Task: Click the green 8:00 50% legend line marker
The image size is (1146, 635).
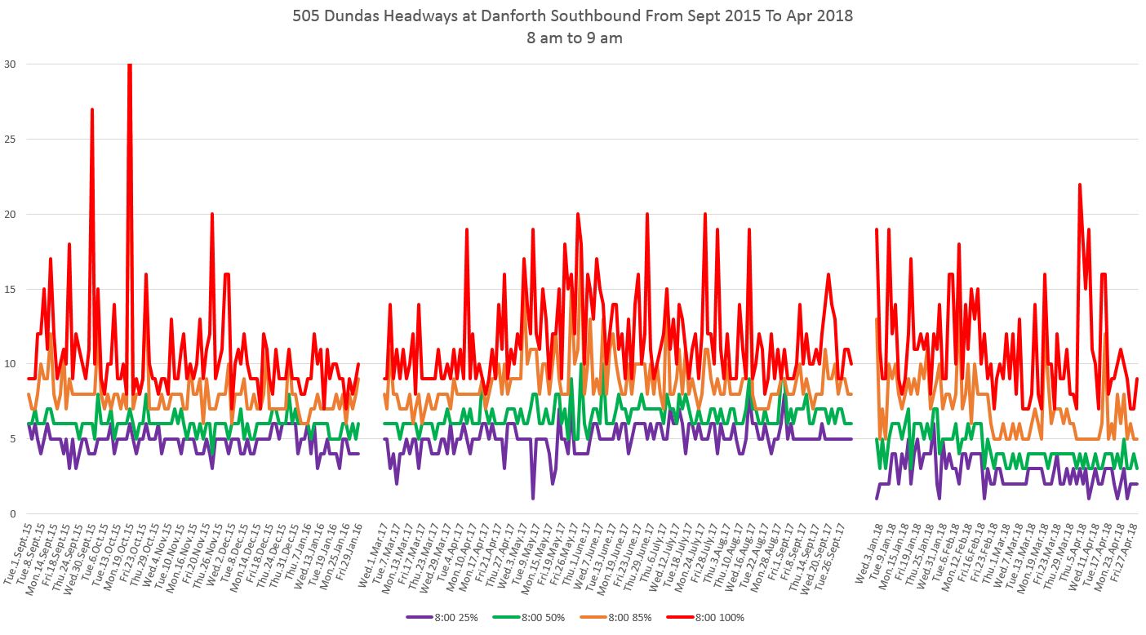Action: 507,617
